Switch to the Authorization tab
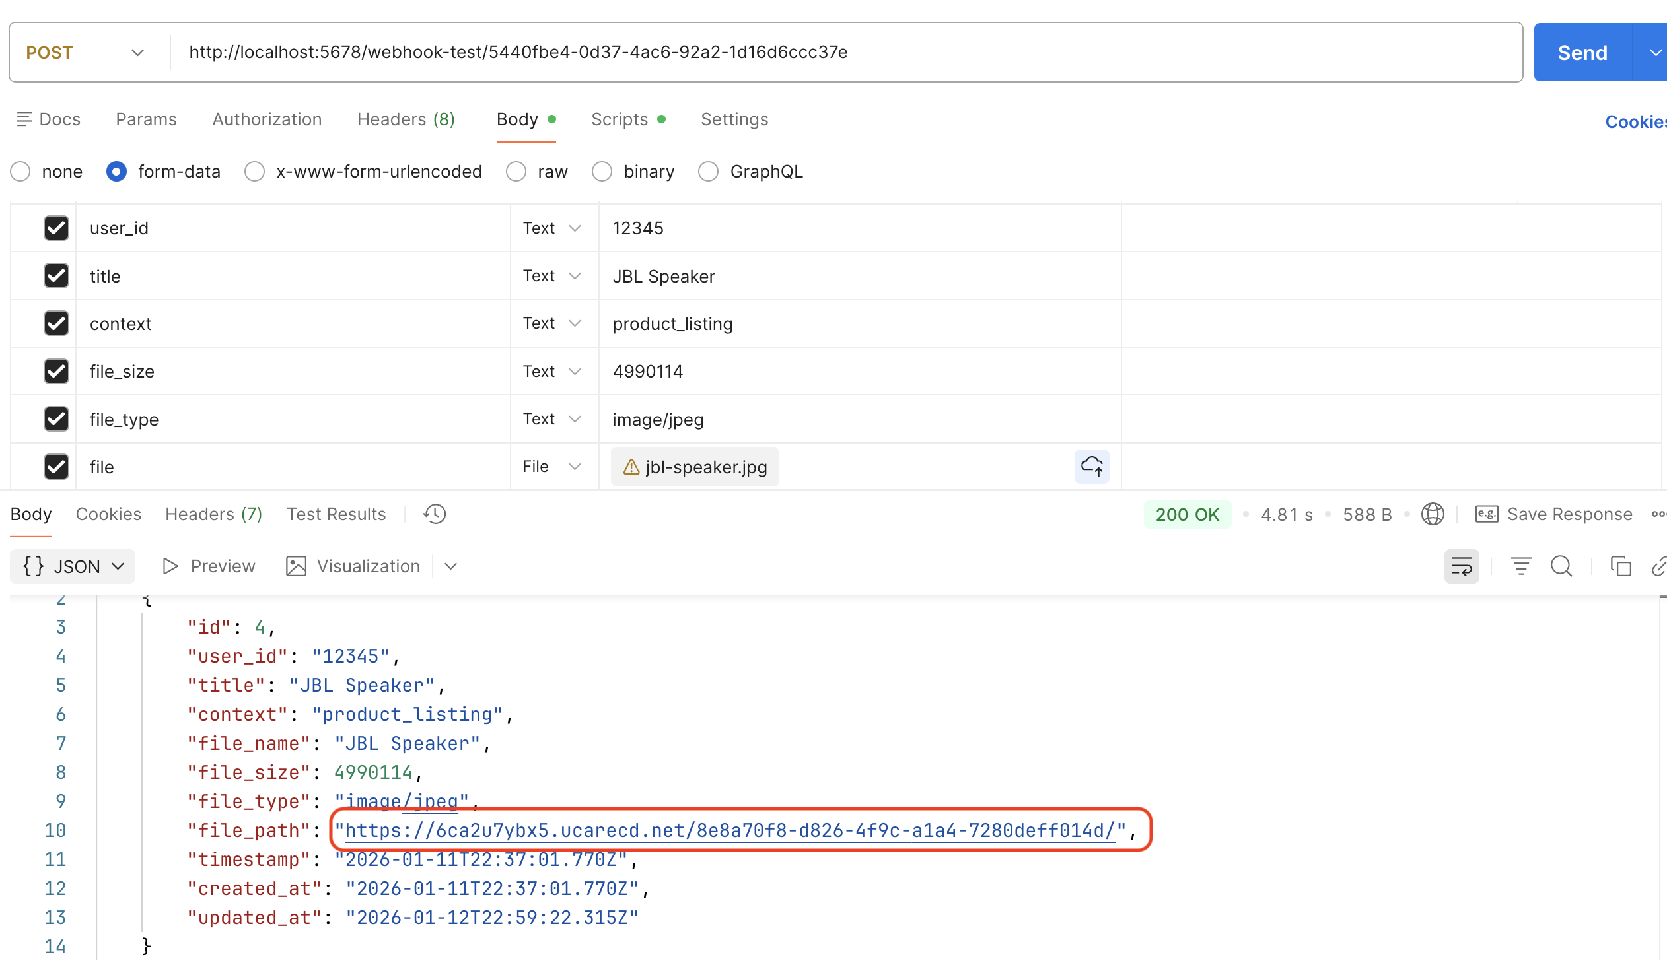The image size is (1667, 969). click(x=267, y=119)
